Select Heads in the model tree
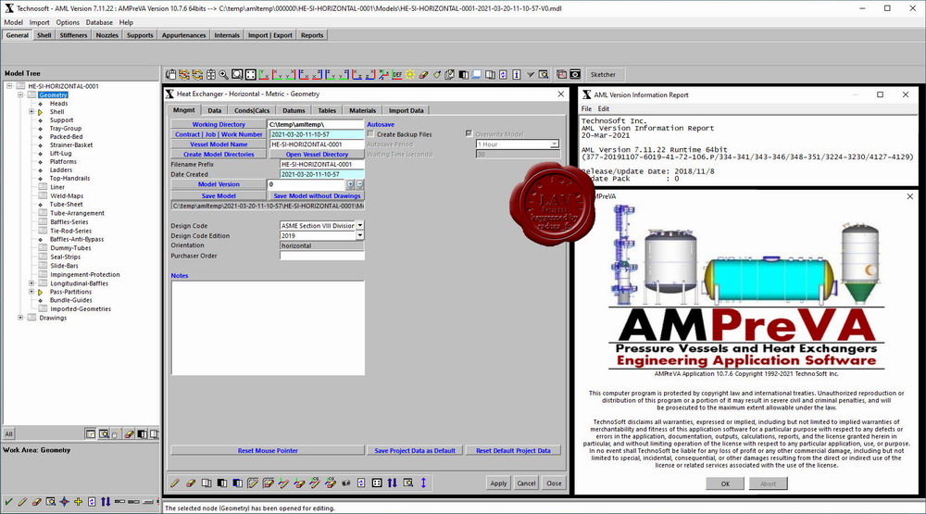This screenshot has width=926, height=514. click(58, 104)
